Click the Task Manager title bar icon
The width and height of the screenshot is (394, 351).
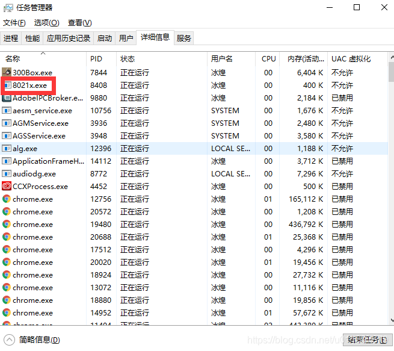(8, 8)
